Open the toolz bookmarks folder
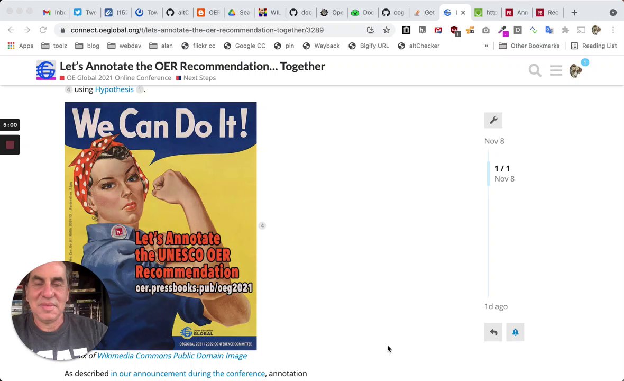 point(54,46)
